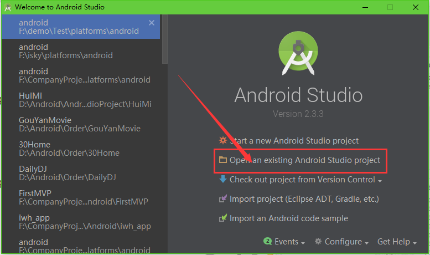
Task: Click the green Events notification badge
Action: (267, 241)
